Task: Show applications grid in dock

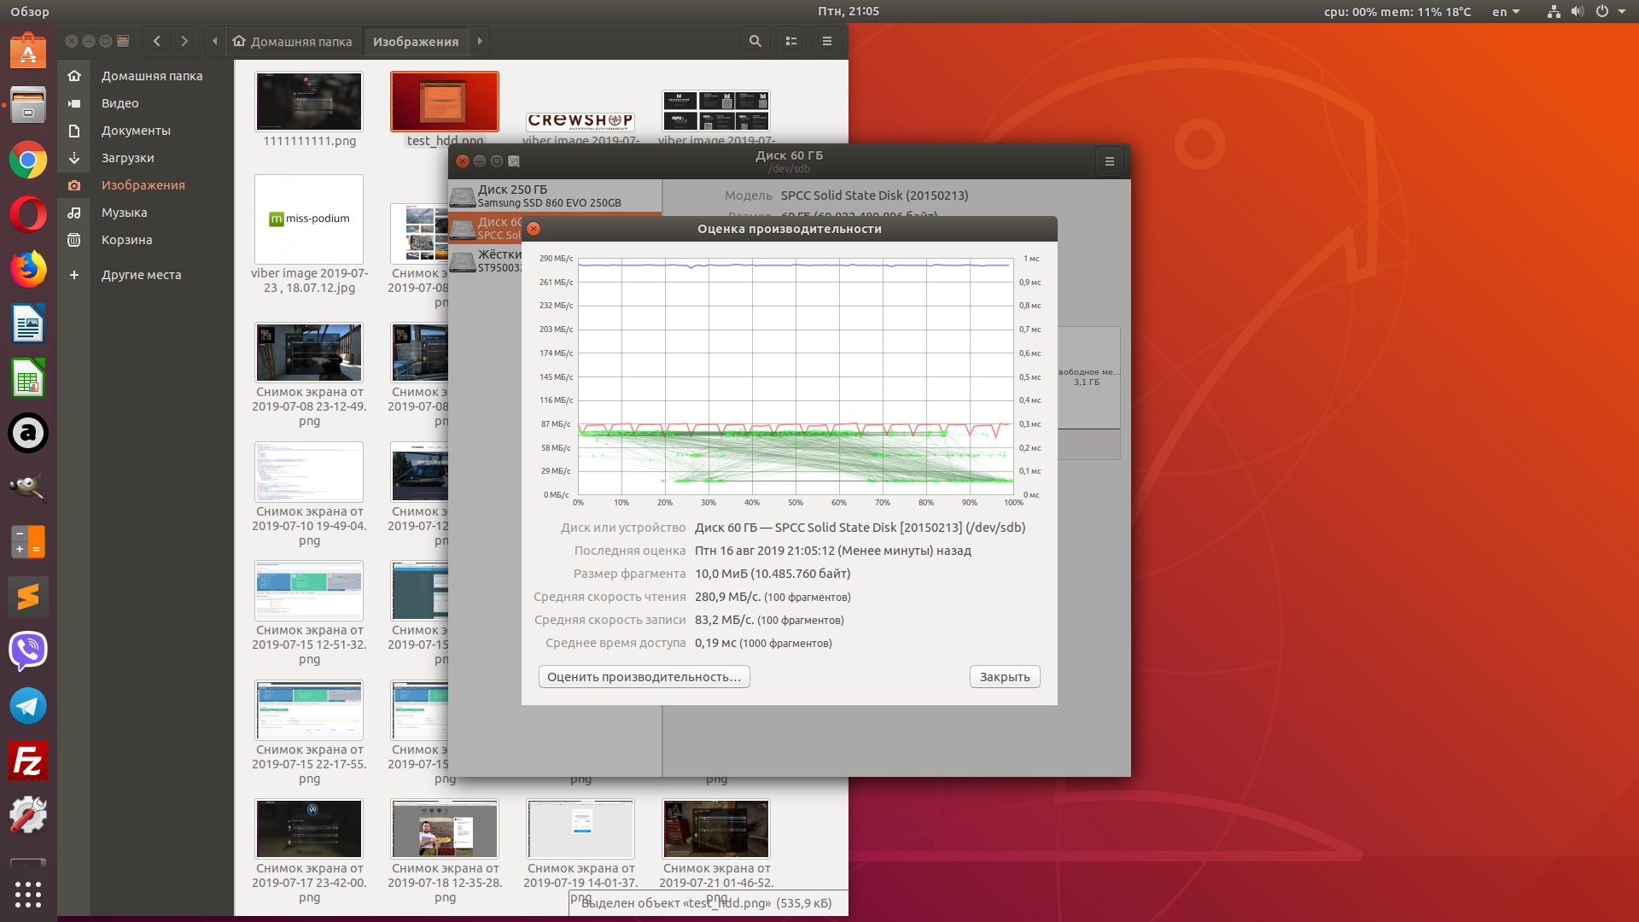Action: coord(28,894)
